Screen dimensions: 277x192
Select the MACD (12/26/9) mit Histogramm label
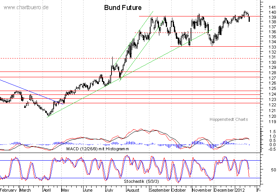click(98, 149)
